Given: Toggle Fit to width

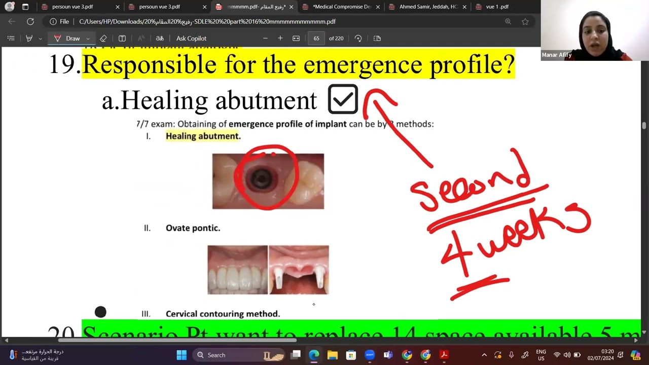Looking at the screenshot, I should (296, 38).
